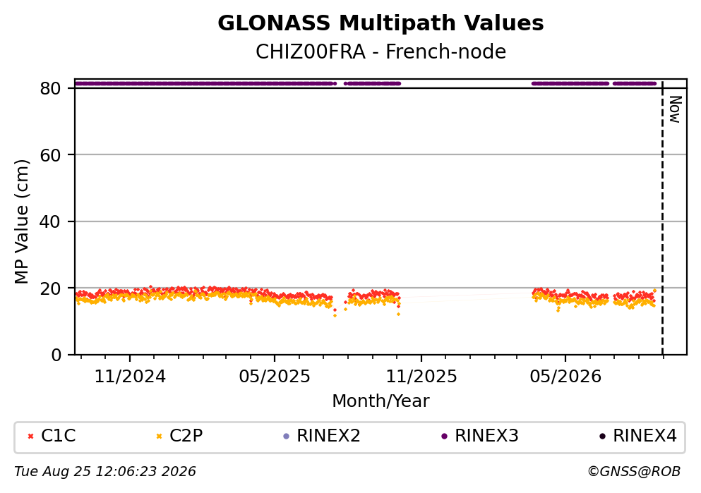
Task: Click the vertical dashed Now marker line
Action: point(663,217)
